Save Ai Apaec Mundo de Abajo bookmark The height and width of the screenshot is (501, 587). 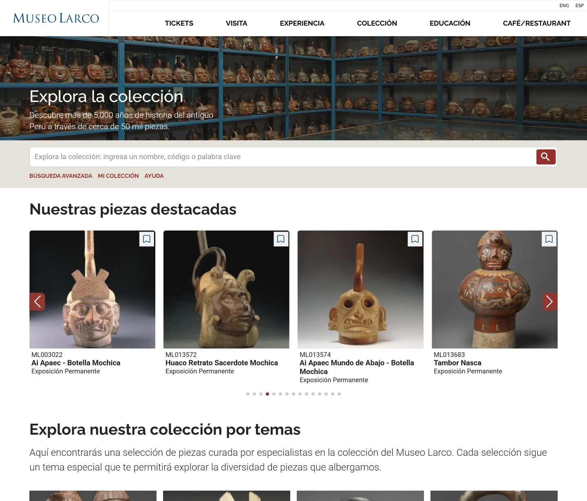pyautogui.click(x=415, y=239)
